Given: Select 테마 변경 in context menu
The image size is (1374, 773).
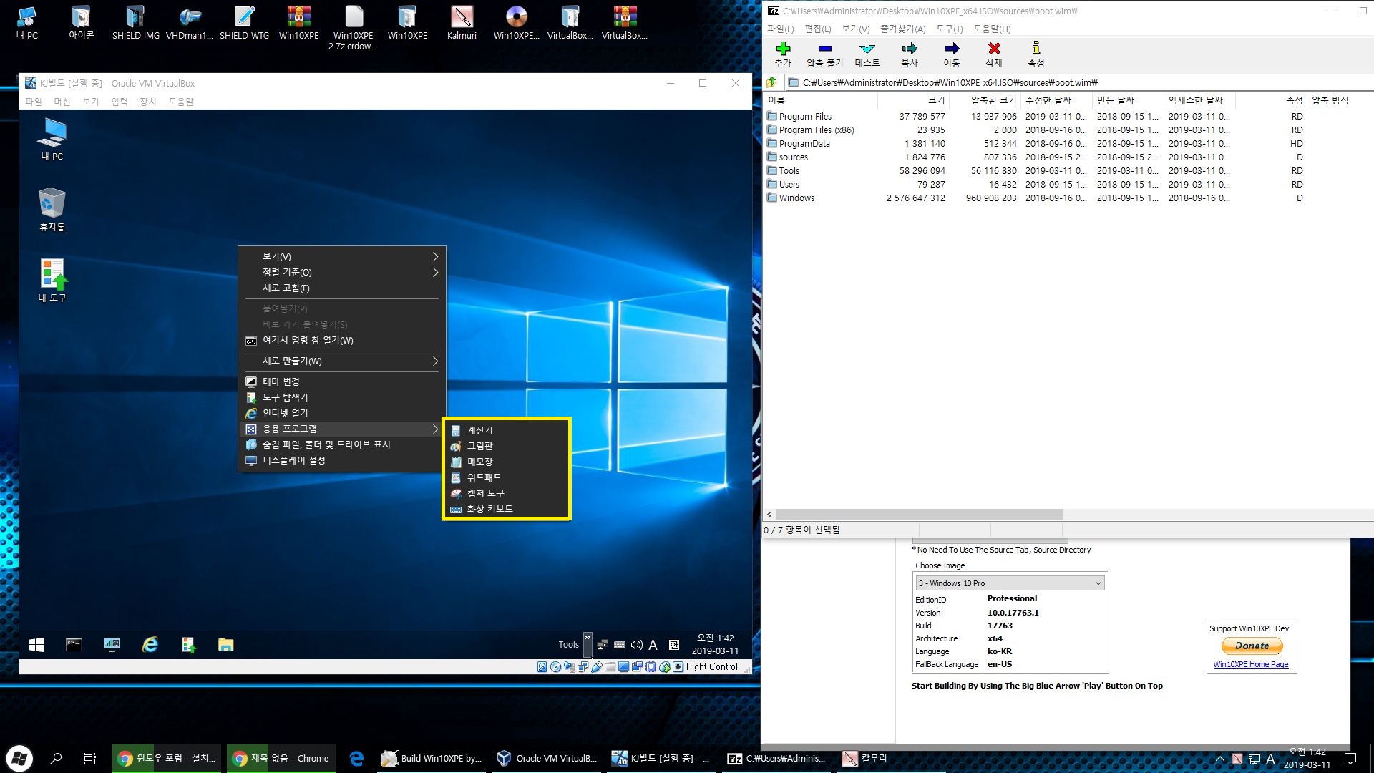Looking at the screenshot, I should point(341,381).
